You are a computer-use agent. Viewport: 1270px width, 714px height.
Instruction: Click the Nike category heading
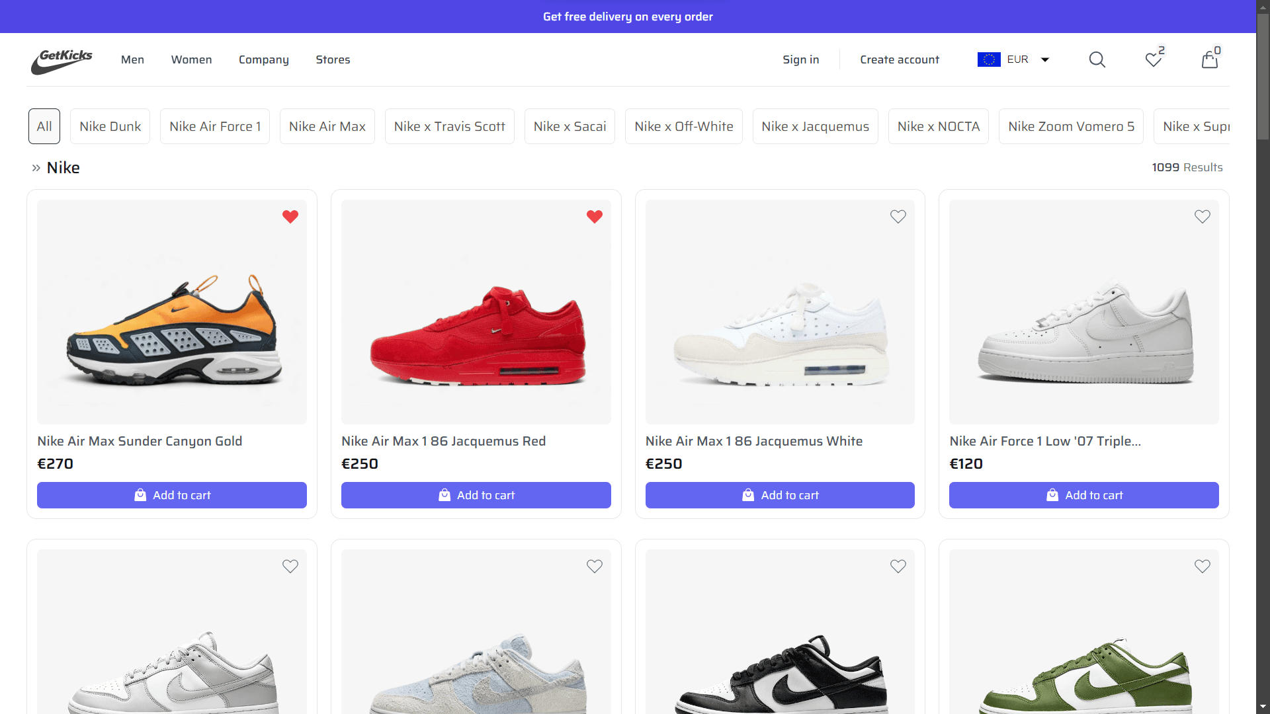[x=63, y=168]
